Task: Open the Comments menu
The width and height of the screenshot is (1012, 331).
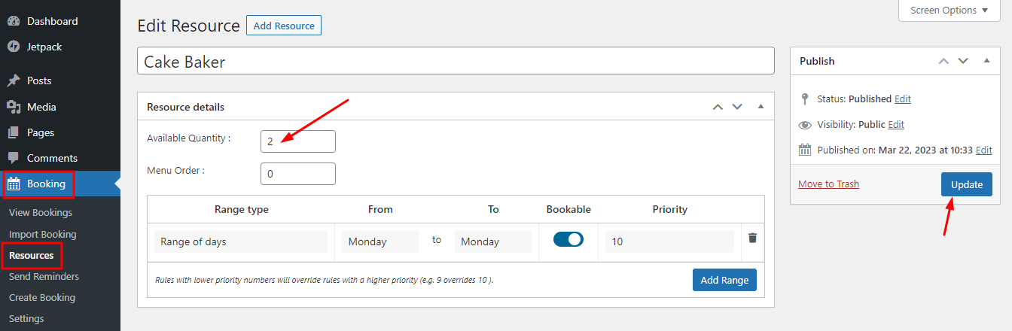Action: (60, 158)
